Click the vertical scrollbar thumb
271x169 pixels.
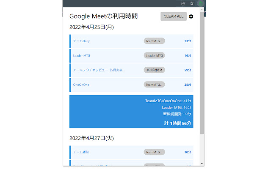(202, 73)
